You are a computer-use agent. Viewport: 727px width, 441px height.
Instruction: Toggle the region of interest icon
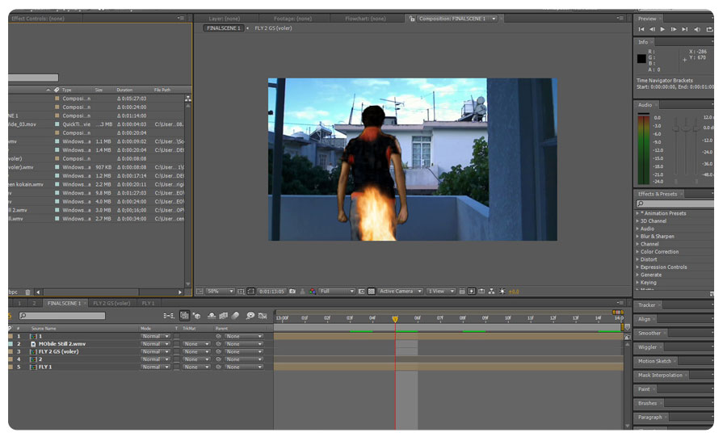(360, 291)
